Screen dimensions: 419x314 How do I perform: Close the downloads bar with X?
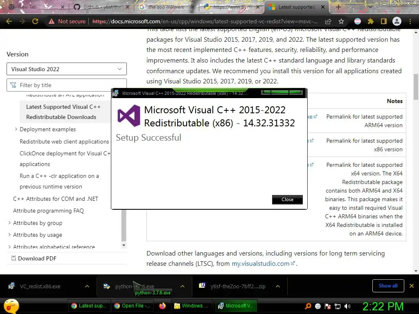pyautogui.click(x=412, y=286)
